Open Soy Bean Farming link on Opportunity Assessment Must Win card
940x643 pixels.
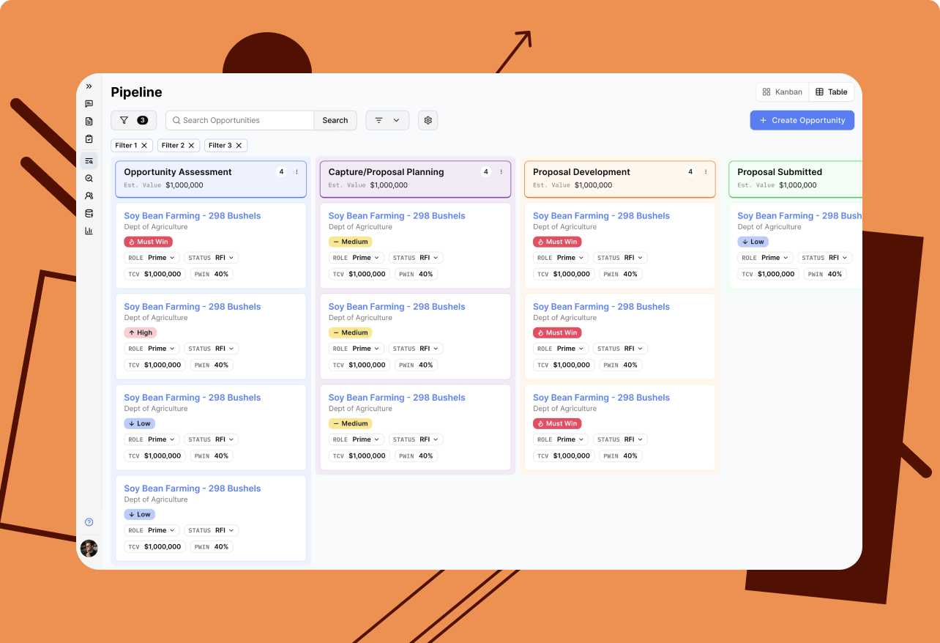[x=193, y=216]
